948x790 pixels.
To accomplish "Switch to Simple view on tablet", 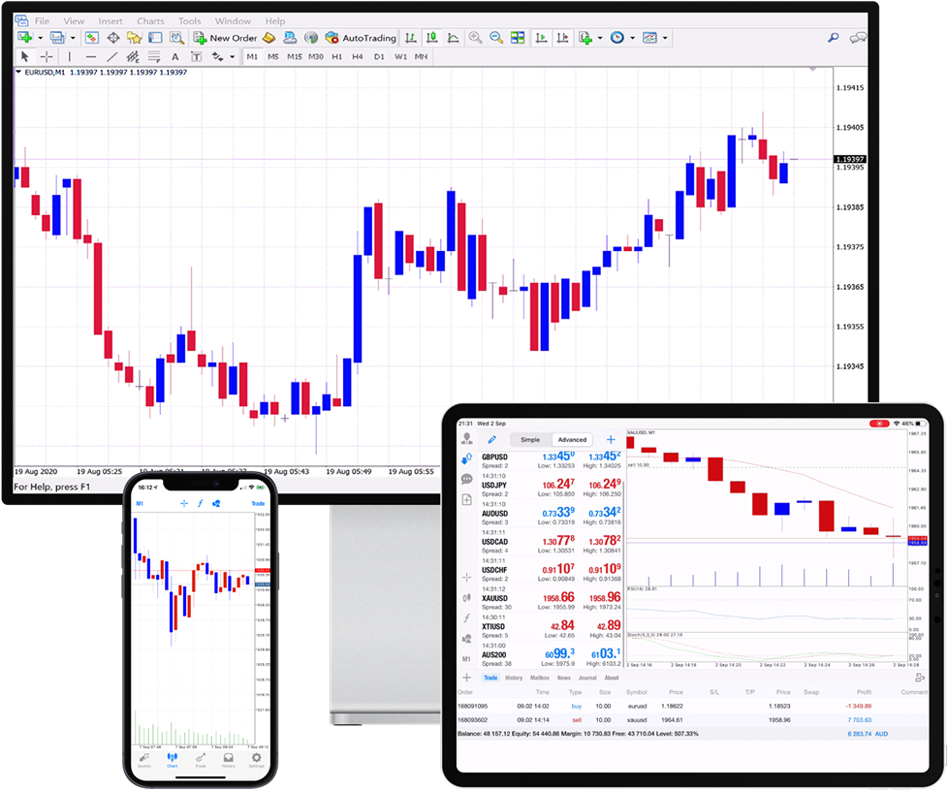I will coord(530,439).
